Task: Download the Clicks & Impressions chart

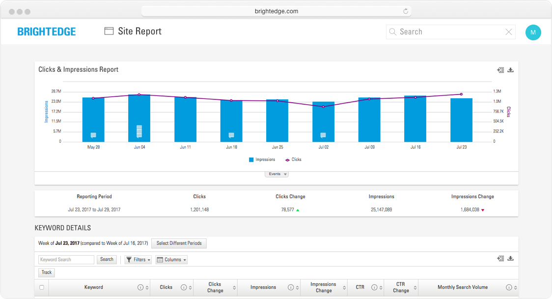Action: pos(510,70)
